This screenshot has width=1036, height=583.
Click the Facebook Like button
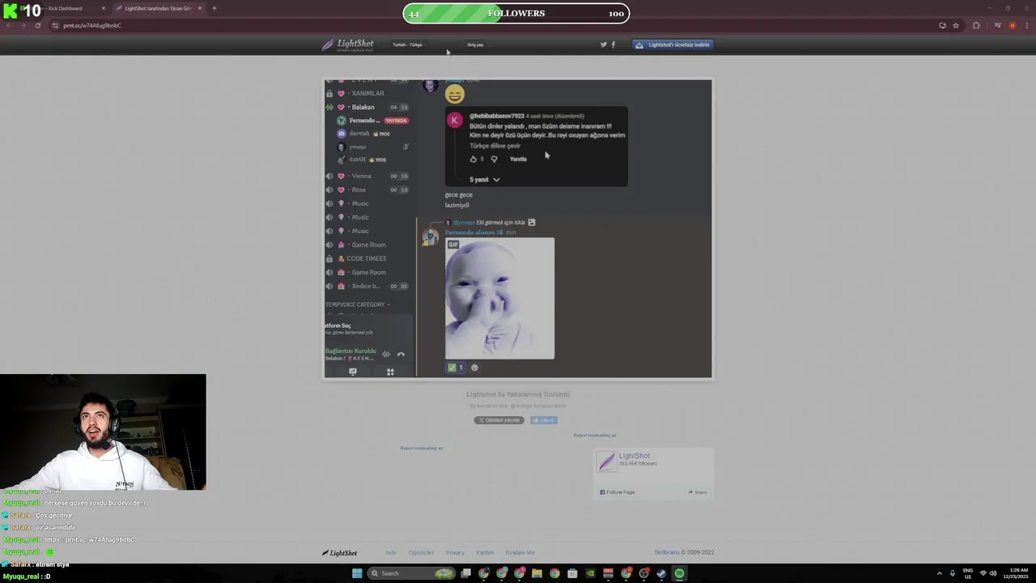(x=544, y=420)
